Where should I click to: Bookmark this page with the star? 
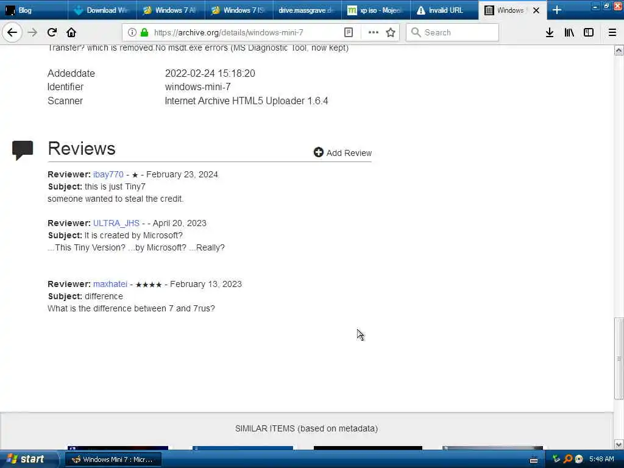(x=391, y=32)
